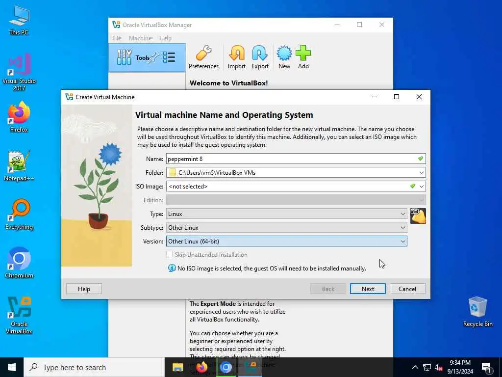Click in the Name field containing peppermint 8
The width and height of the screenshot is (502, 377).
(296, 159)
